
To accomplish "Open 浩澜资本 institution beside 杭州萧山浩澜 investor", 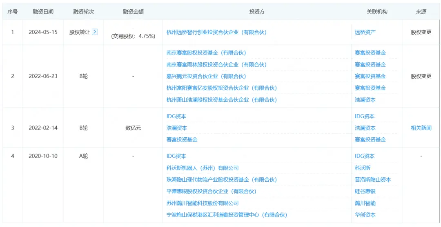I will 365,99.
